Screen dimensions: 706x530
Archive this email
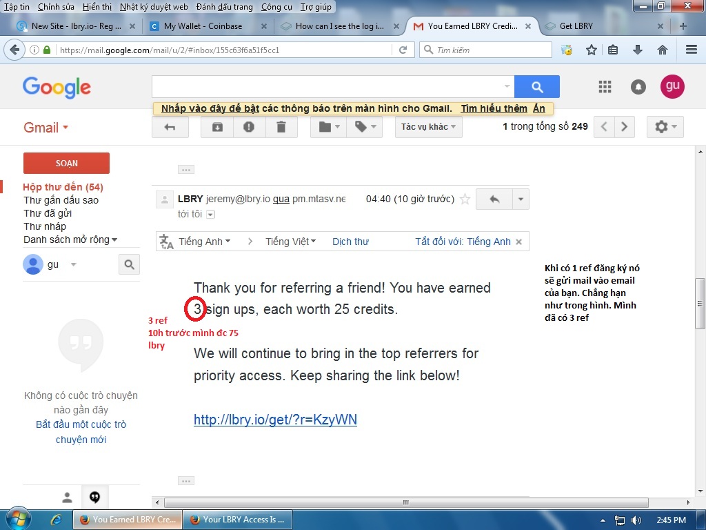[x=217, y=127]
